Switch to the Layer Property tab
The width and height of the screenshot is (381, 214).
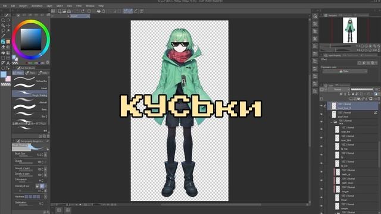pyautogui.click(x=332, y=55)
